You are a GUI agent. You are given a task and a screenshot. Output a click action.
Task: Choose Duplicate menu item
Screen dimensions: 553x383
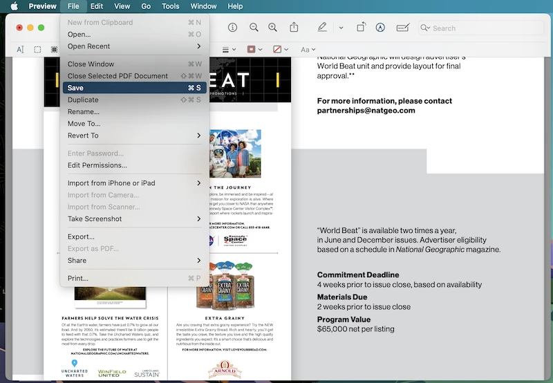(134, 100)
